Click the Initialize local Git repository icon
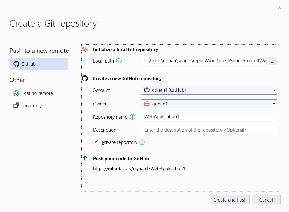The image size is (289, 212). point(85,49)
